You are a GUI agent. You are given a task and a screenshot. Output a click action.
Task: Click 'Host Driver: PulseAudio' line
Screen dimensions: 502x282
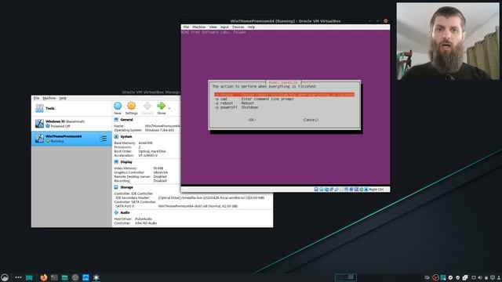[133, 219]
